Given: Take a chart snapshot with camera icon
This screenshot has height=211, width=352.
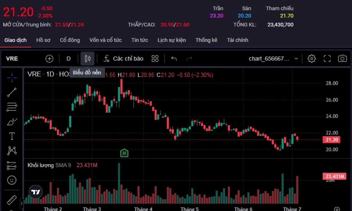Looking at the screenshot, I should pyautogui.click(x=342, y=59).
